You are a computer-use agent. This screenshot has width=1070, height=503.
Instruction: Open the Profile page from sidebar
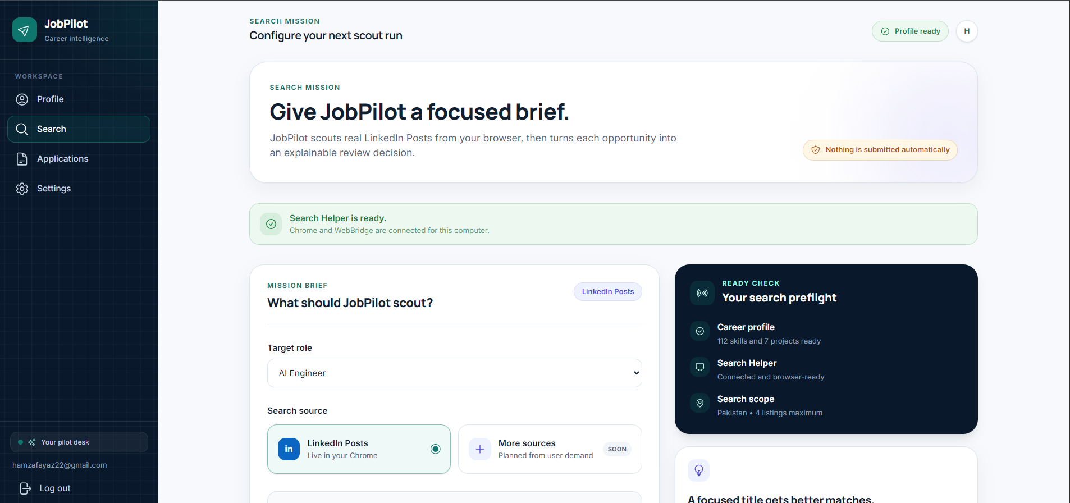pos(79,99)
